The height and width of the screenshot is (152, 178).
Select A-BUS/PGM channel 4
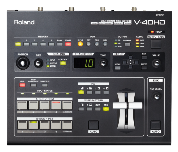coord(56,105)
